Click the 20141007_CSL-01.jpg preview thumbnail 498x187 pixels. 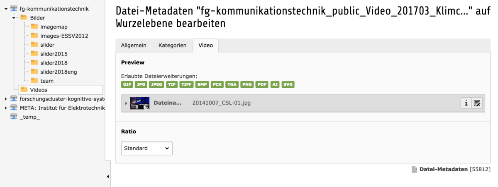[139, 103]
